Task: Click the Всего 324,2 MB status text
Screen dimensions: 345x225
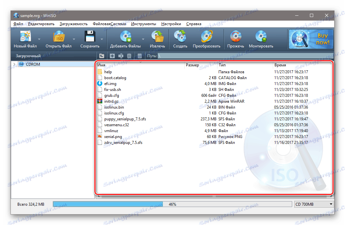Action: (31, 204)
